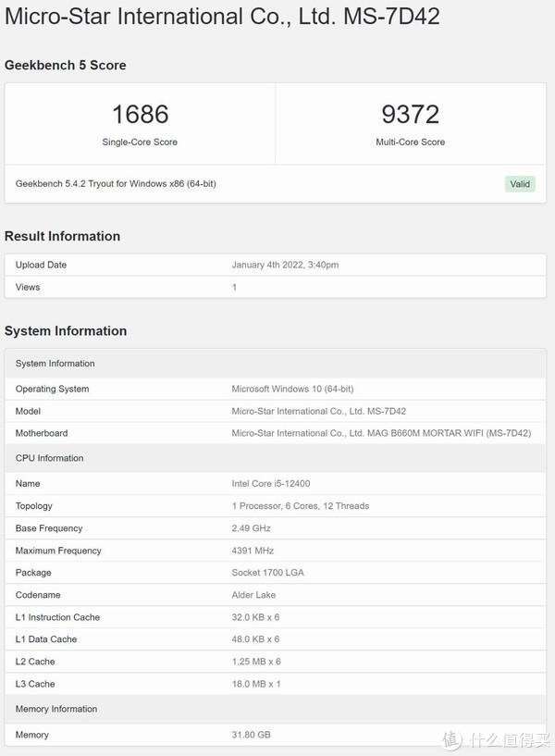Select the Geekbench 5.4.2 Tryout version text
Viewport: 555px width, 756px height.
116,184
